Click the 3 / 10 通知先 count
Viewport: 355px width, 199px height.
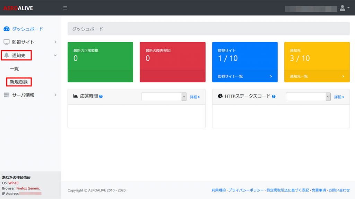coord(300,58)
